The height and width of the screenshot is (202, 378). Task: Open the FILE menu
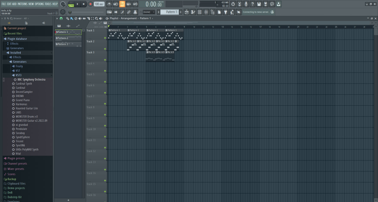4,4
